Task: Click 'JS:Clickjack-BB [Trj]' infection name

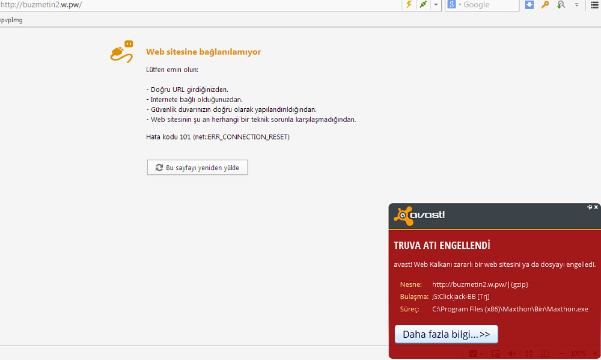Action: (461, 296)
